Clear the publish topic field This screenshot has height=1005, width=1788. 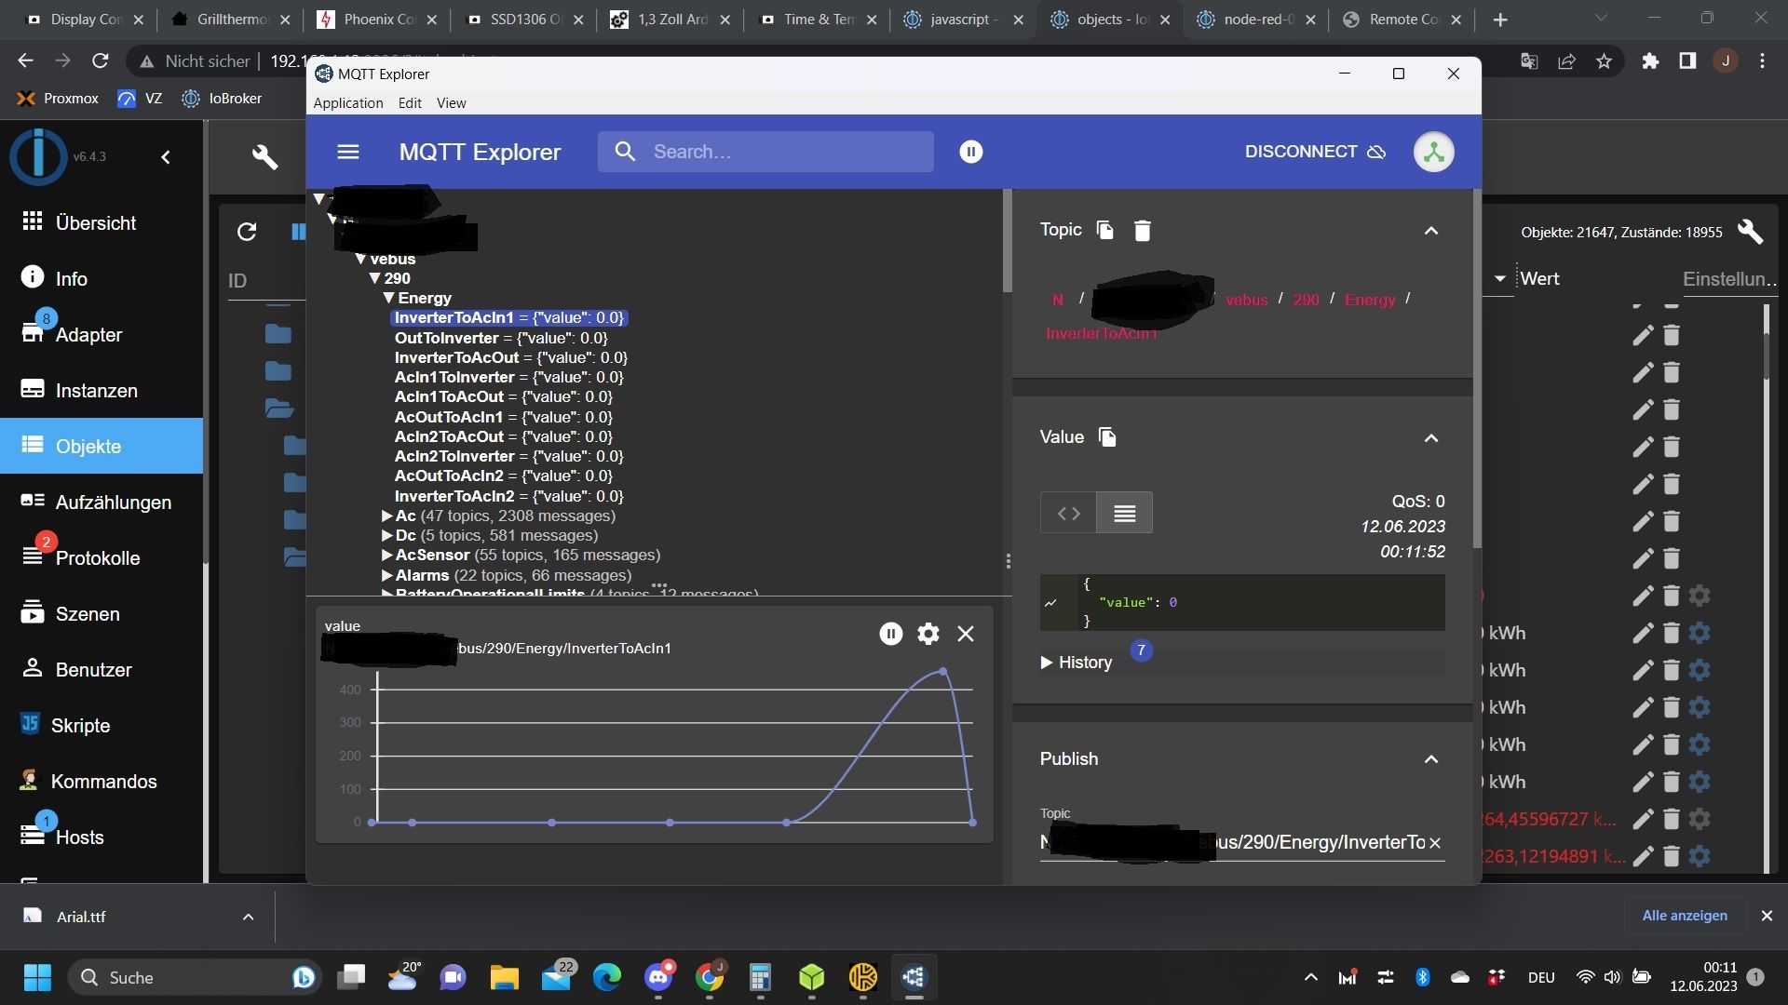[1435, 843]
